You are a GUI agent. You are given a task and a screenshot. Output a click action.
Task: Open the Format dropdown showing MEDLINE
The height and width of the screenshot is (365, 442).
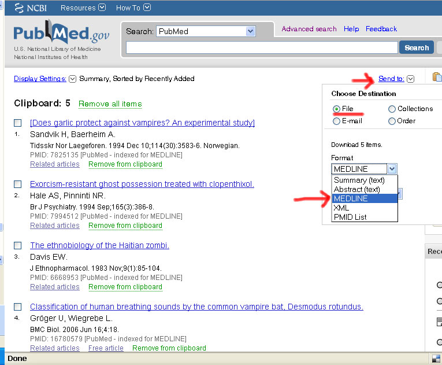pyautogui.click(x=364, y=169)
